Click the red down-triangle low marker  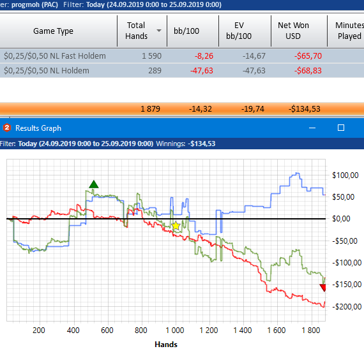323,288
